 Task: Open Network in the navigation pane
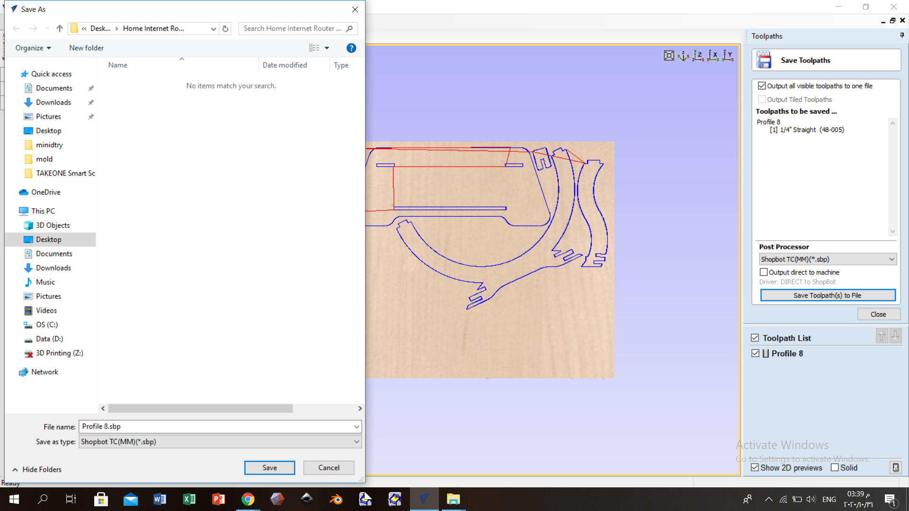(x=45, y=372)
